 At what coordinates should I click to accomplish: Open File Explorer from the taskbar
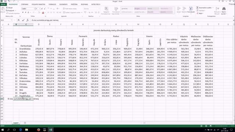[26, 130]
